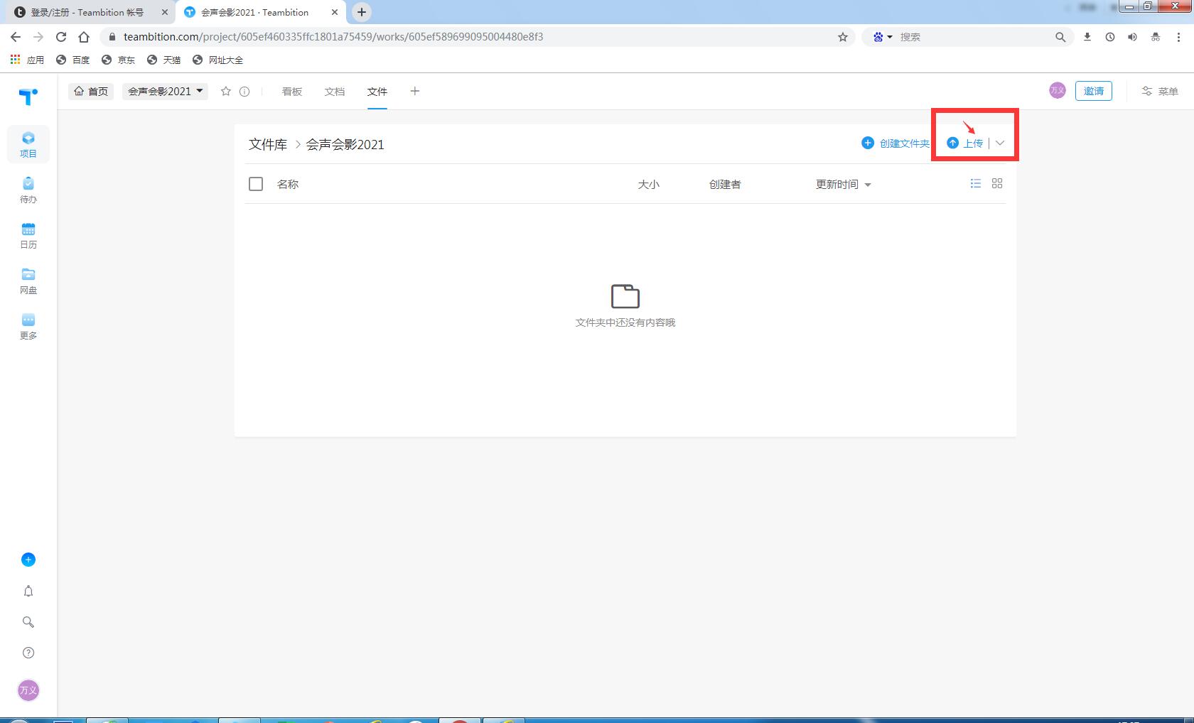
Task: Open the 待办 sidebar section
Action: [x=28, y=190]
